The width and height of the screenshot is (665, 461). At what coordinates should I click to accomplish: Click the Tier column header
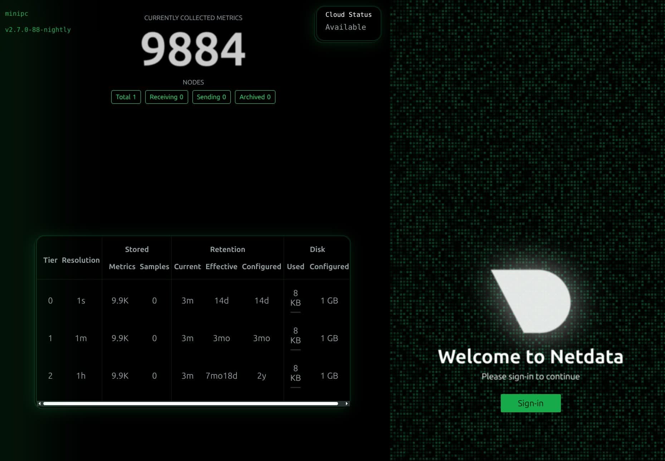50,260
